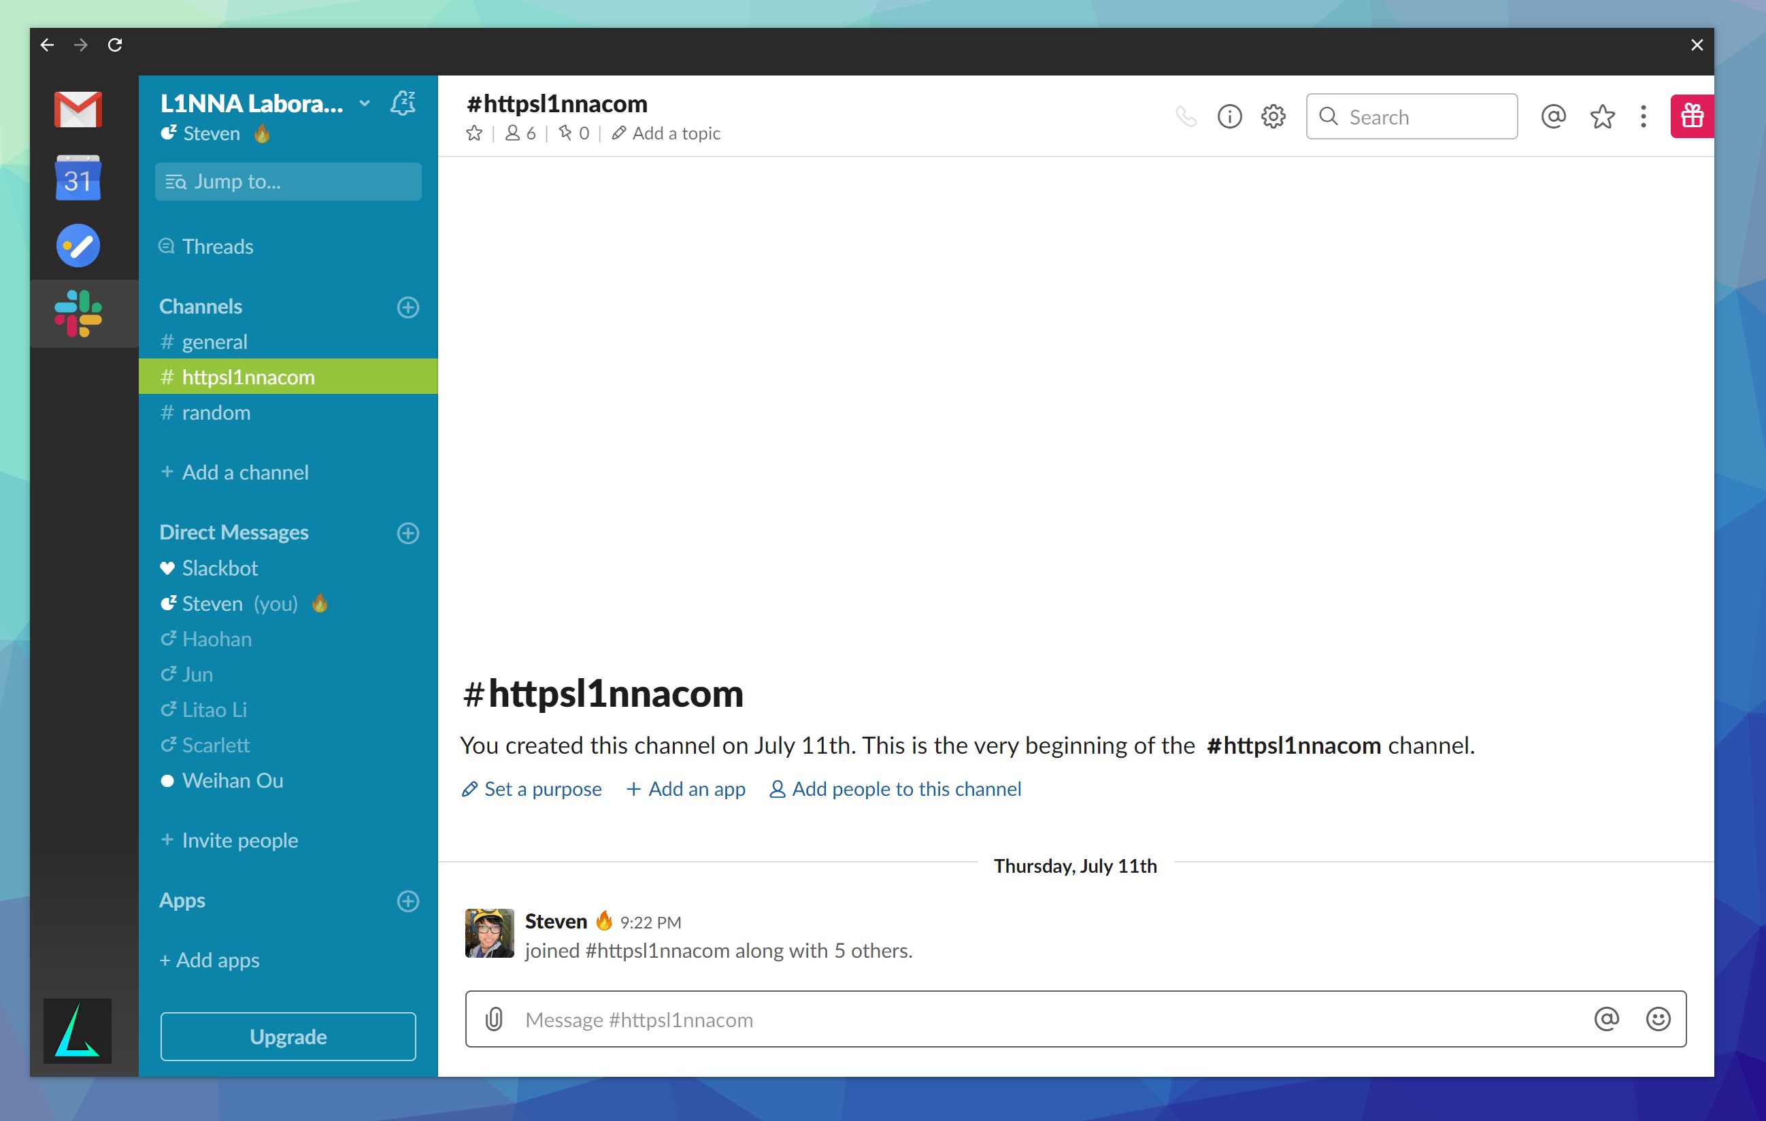
Task: Open Threads in the sidebar
Action: click(217, 246)
